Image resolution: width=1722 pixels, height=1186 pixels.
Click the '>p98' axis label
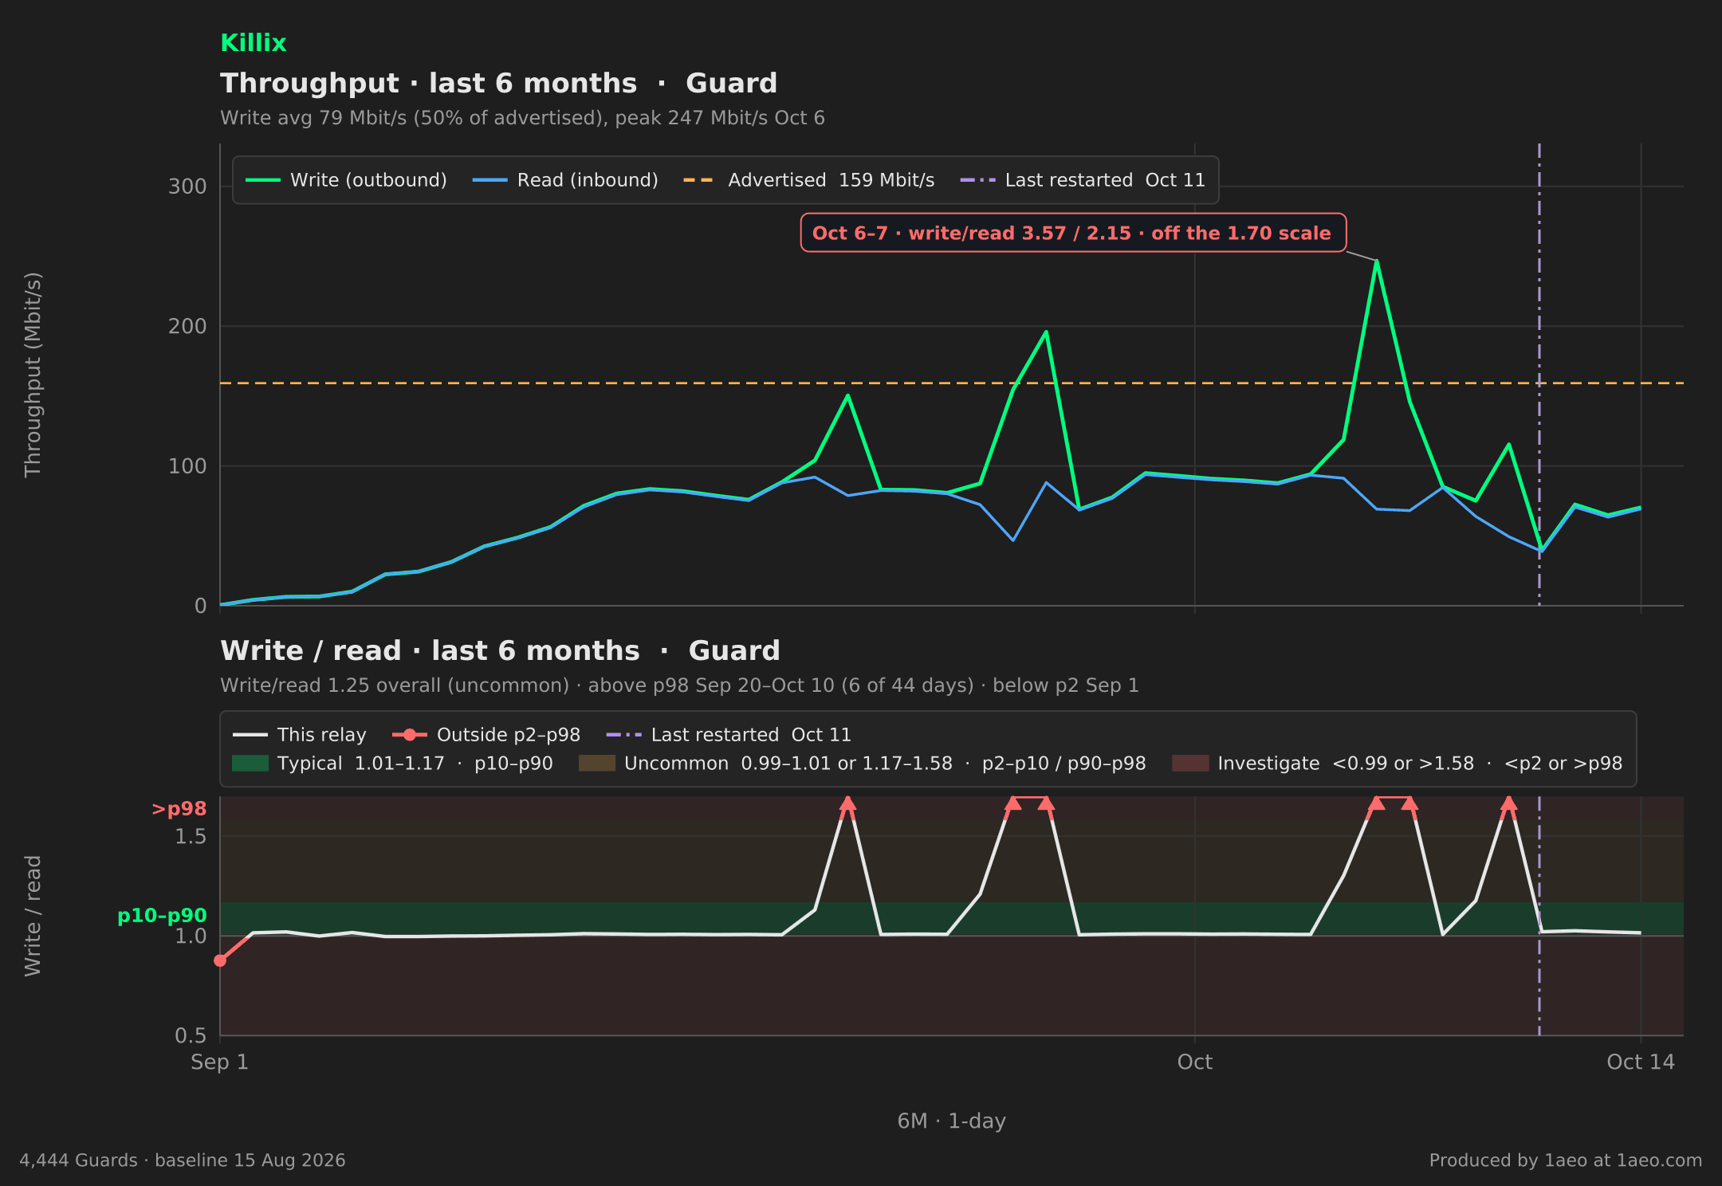pyautogui.click(x=179, y=809)
